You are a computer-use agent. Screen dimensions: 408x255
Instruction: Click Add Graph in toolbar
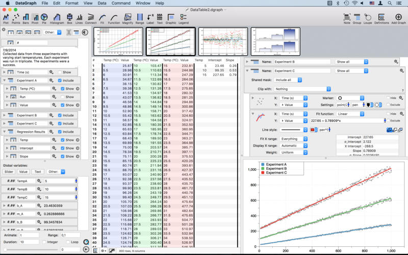point(398,19)
